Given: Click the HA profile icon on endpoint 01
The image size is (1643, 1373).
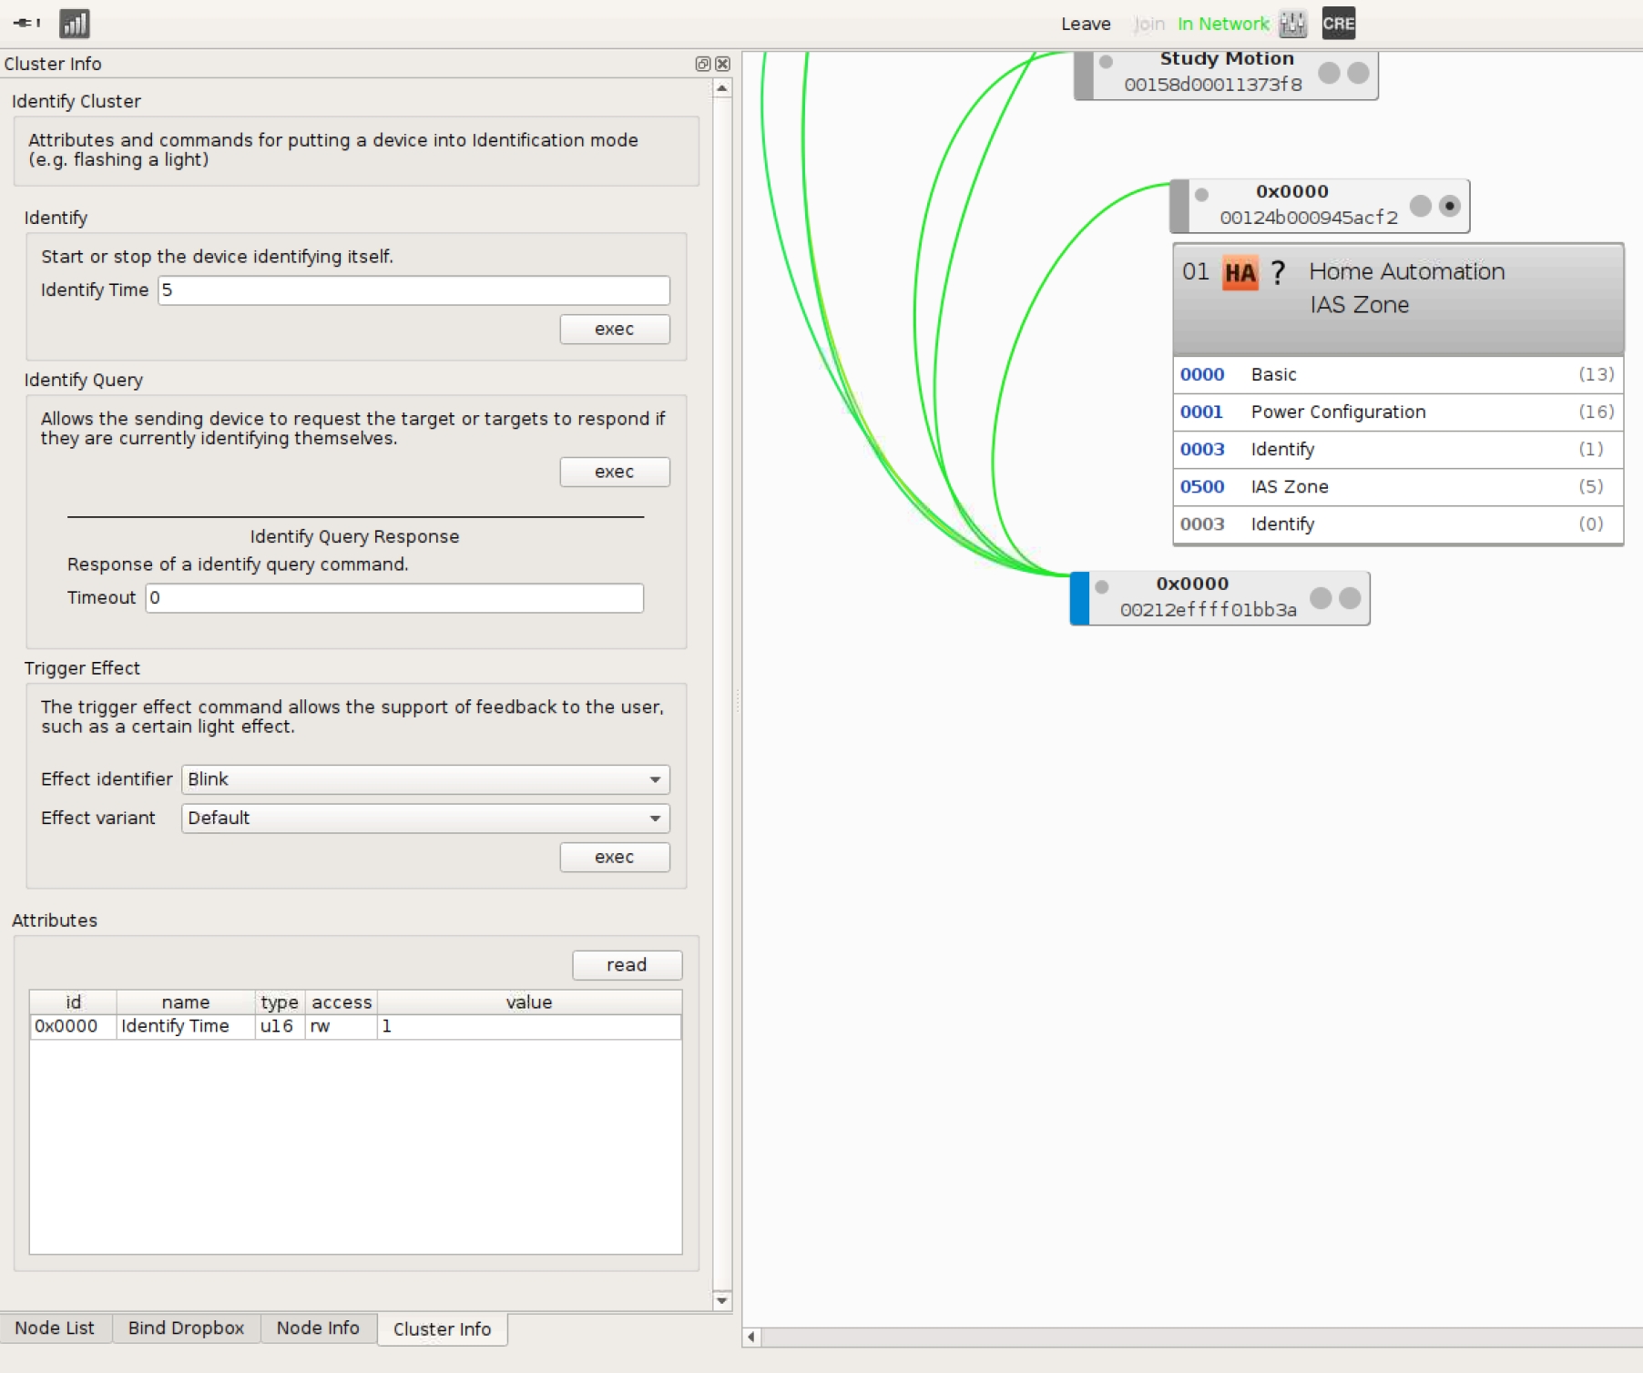Looking at the screenshot, I should pos(1240,273).
